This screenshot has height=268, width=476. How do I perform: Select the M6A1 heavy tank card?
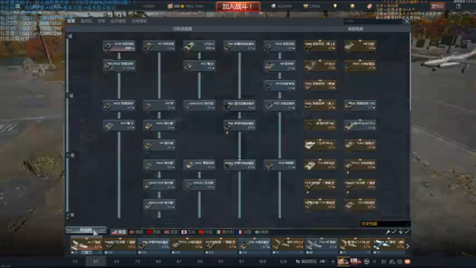pos(199,165)
